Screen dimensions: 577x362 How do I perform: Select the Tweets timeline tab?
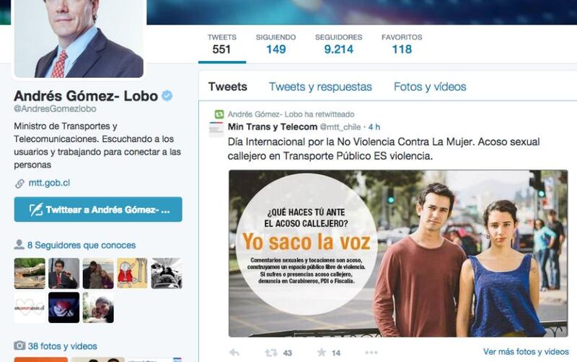coord(228,86)
